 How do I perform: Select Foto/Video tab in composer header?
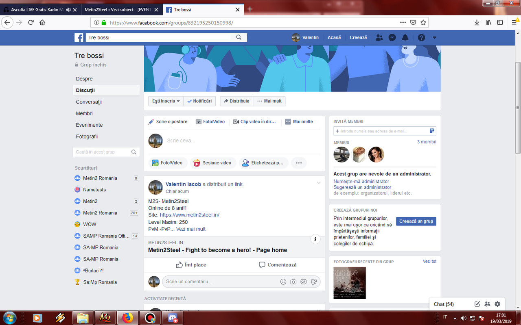click(x=210, y=121)
